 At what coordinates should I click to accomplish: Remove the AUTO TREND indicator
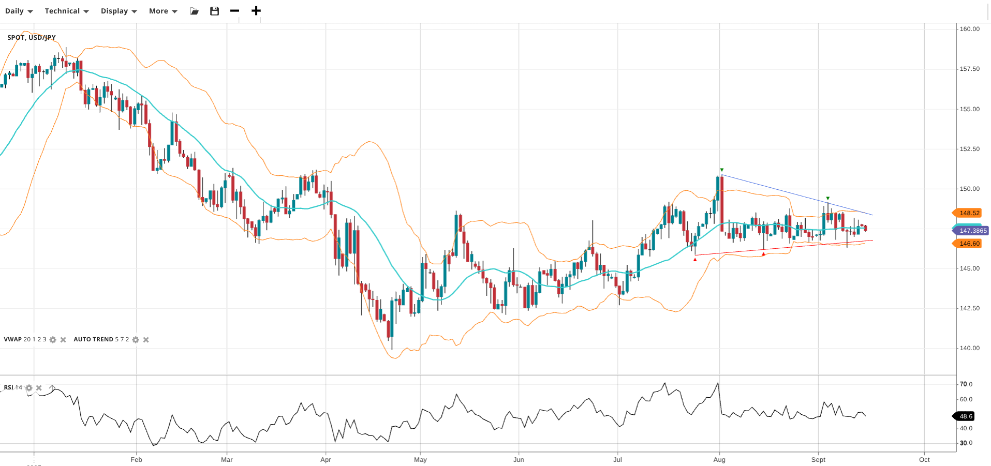click(146, 340)
